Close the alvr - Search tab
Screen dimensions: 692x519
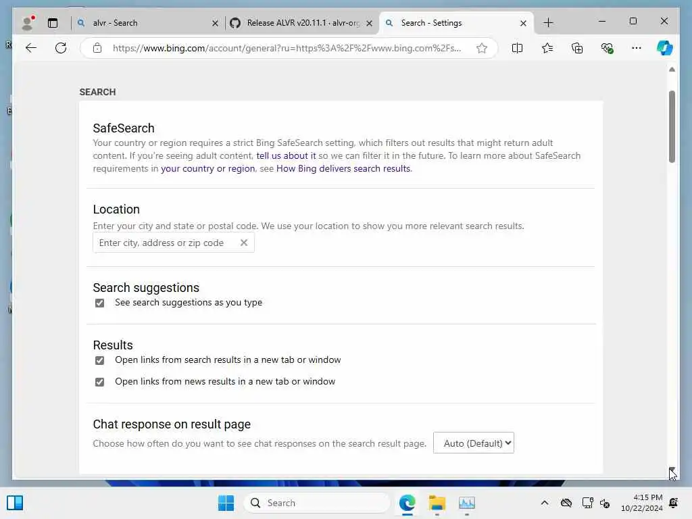(x=215, y=23)
